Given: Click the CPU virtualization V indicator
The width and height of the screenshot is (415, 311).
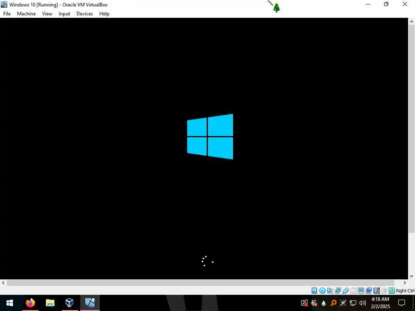Looking at the screenshot, I should pos(376,291).
